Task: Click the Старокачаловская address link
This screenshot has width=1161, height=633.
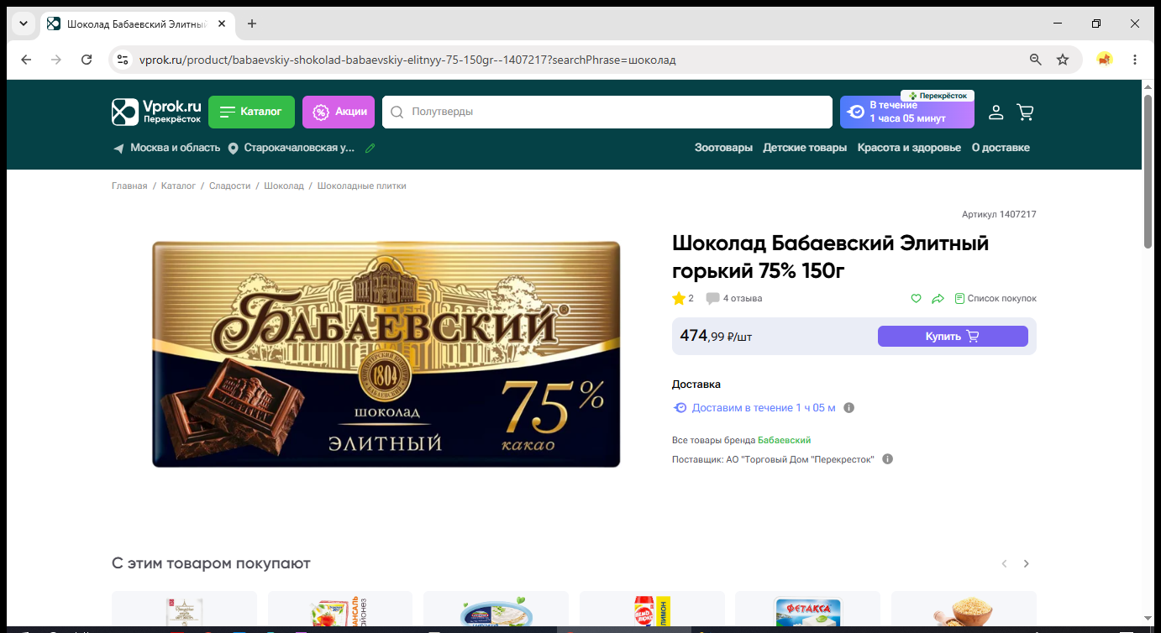Action: pos(300,148)
